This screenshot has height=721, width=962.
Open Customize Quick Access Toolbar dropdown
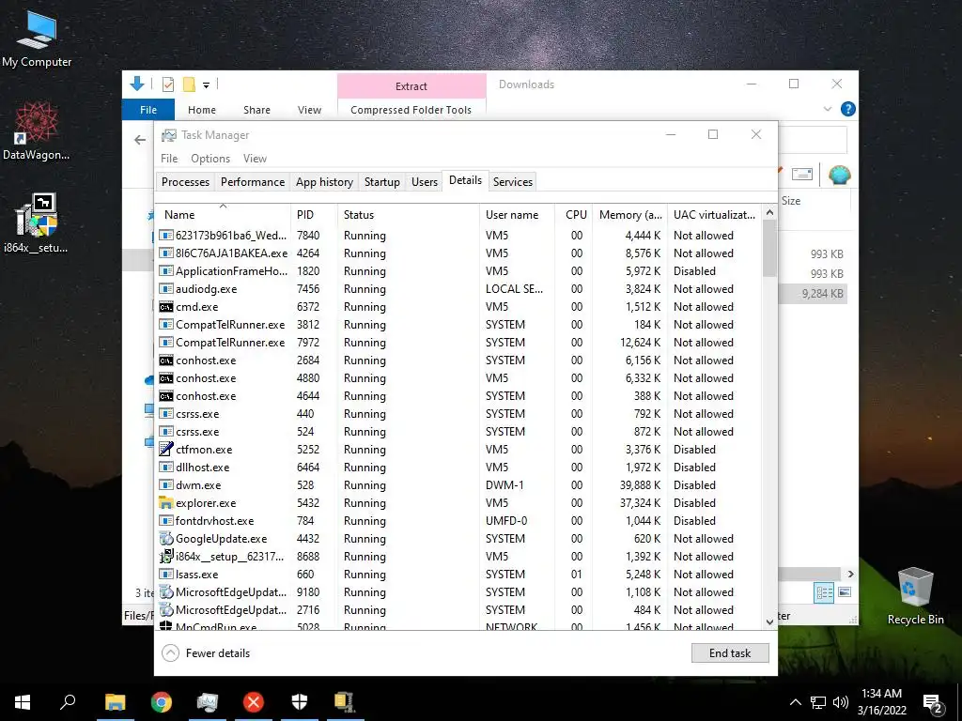coord(206,85)
